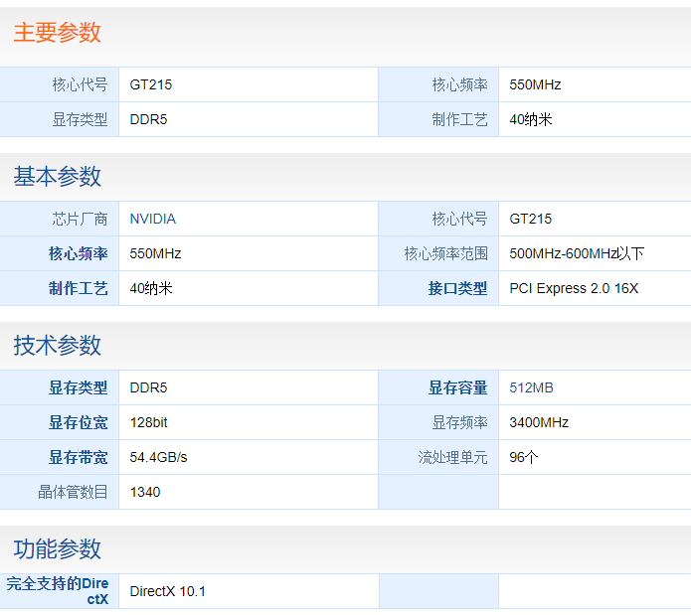
Task: Click bold 制作工艺 label in 基本参数
Action: coord(78,288)
